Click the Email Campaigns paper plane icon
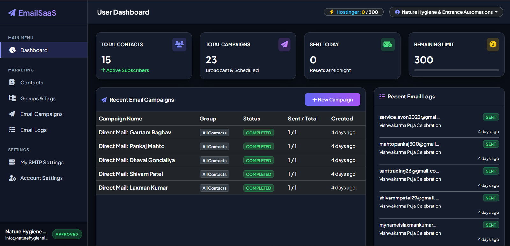Viewport: 510px width, 246px height. click(x=12, y=114)
